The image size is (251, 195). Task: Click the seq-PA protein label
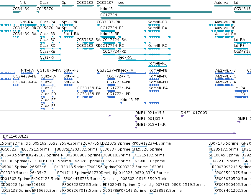pyautogui.click(x=127, y=70)
